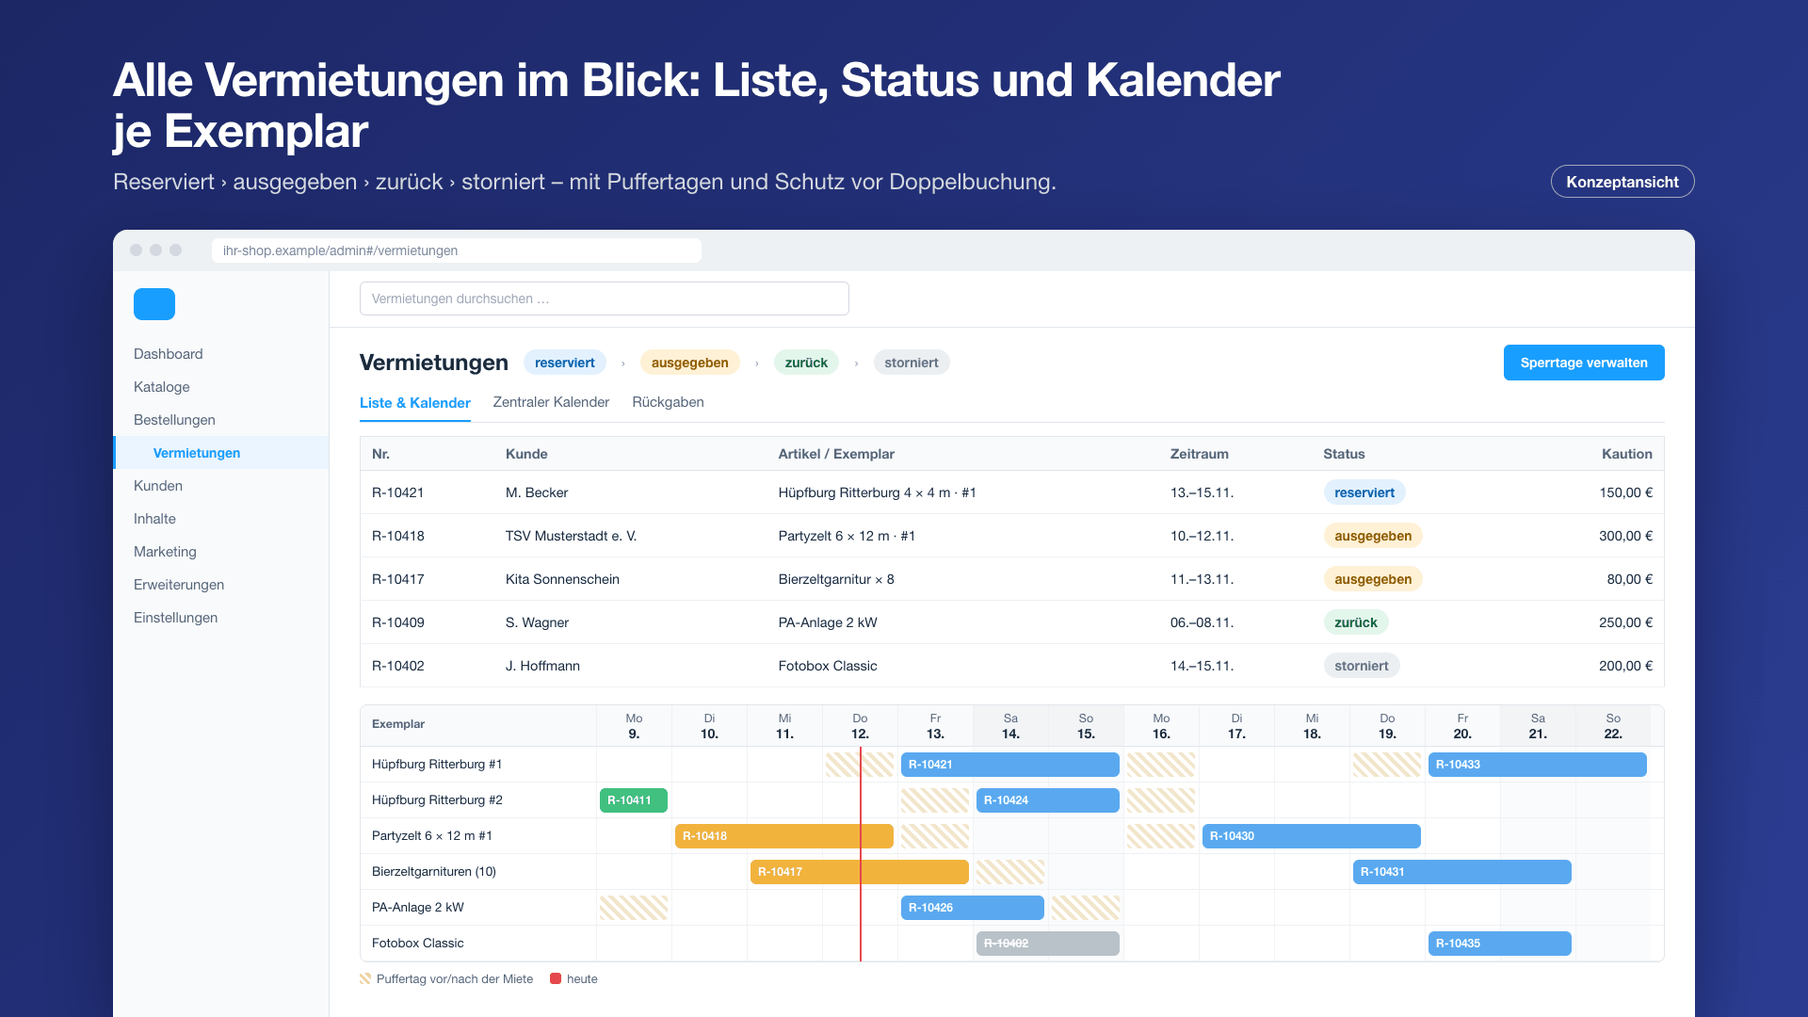Click calendar bar R-10433

[1538, 765]
